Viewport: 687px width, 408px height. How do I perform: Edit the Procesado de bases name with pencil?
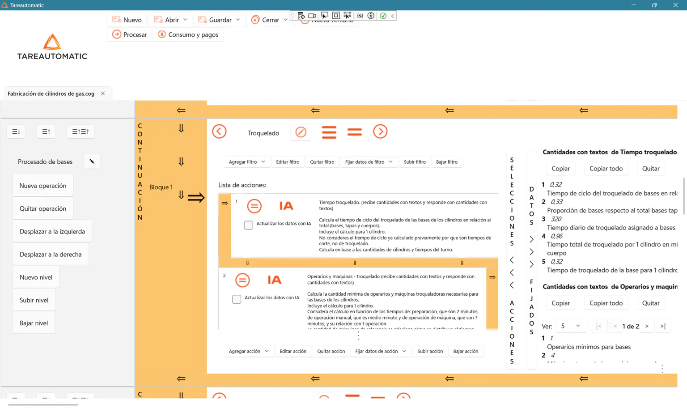[92, 161]
